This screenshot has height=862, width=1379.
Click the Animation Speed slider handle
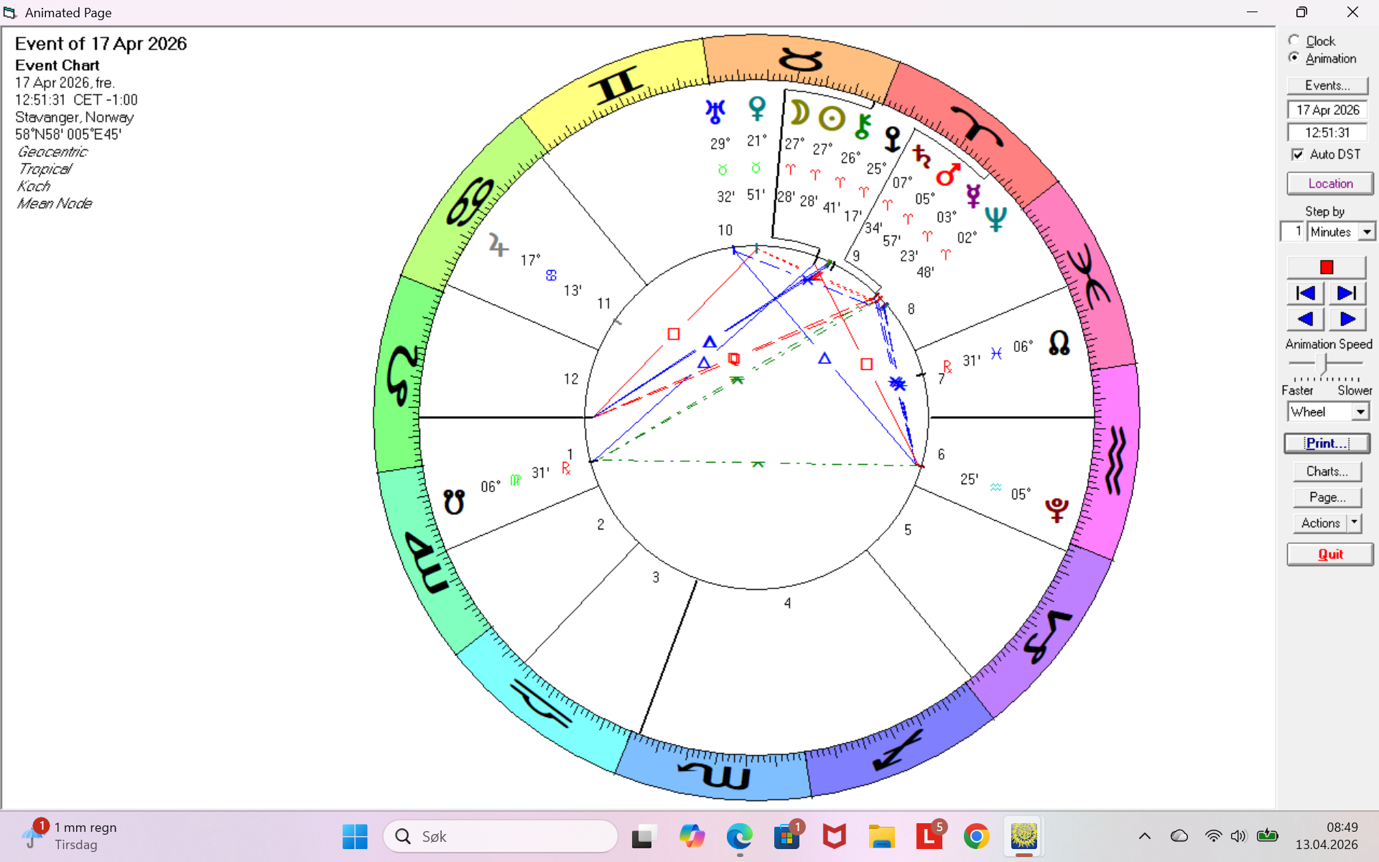point(1320,363)
